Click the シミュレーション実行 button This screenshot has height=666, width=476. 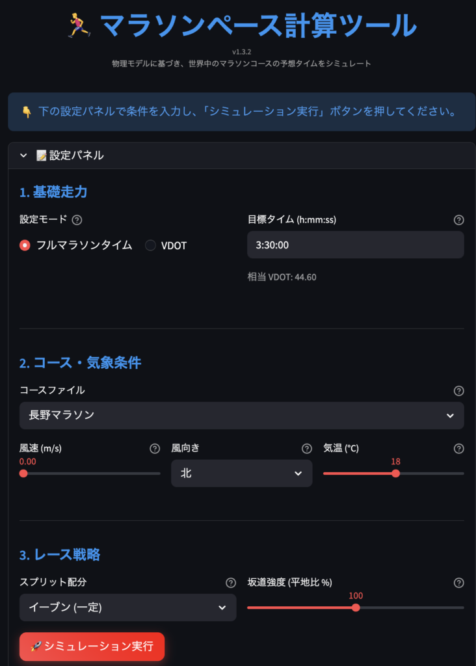pyautogui.click(x=92, y=646)
